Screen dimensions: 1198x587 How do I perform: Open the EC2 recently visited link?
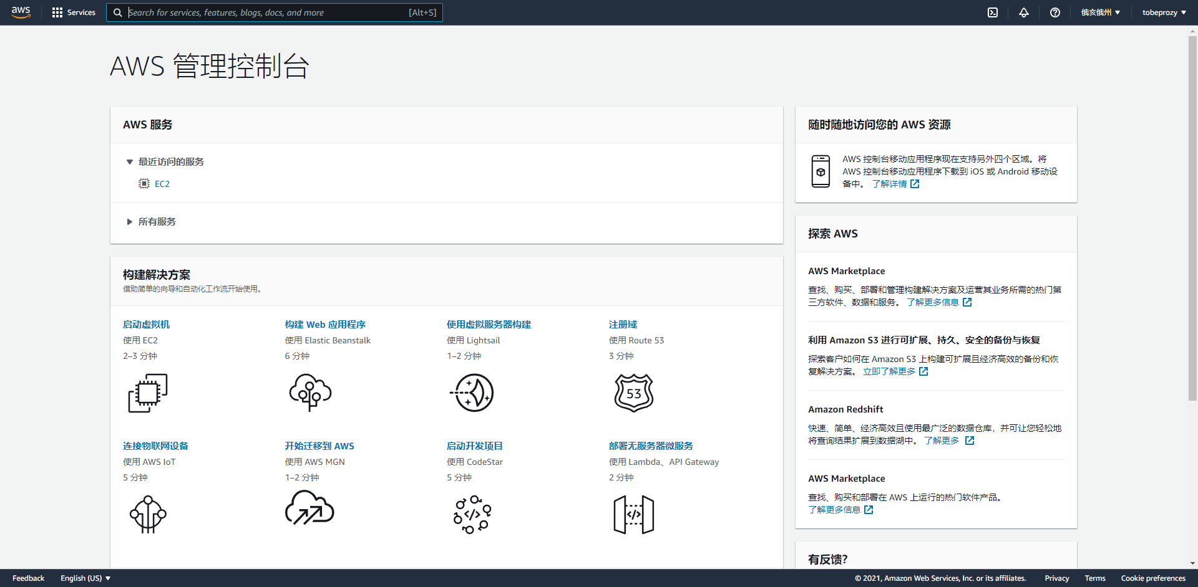tap(162, 184)
